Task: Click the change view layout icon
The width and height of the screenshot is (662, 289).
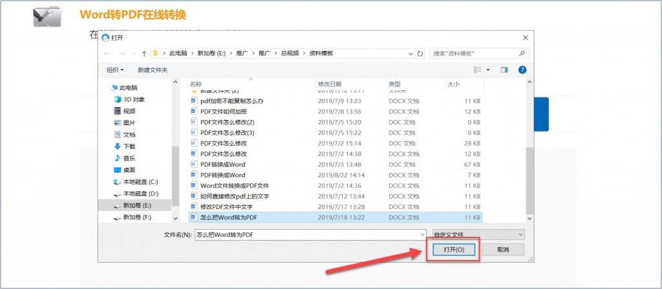Action: tap(478, 70)
